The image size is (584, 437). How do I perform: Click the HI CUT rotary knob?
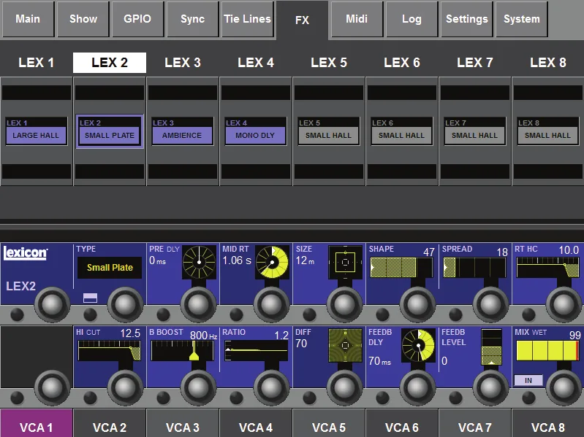(125, 387)
